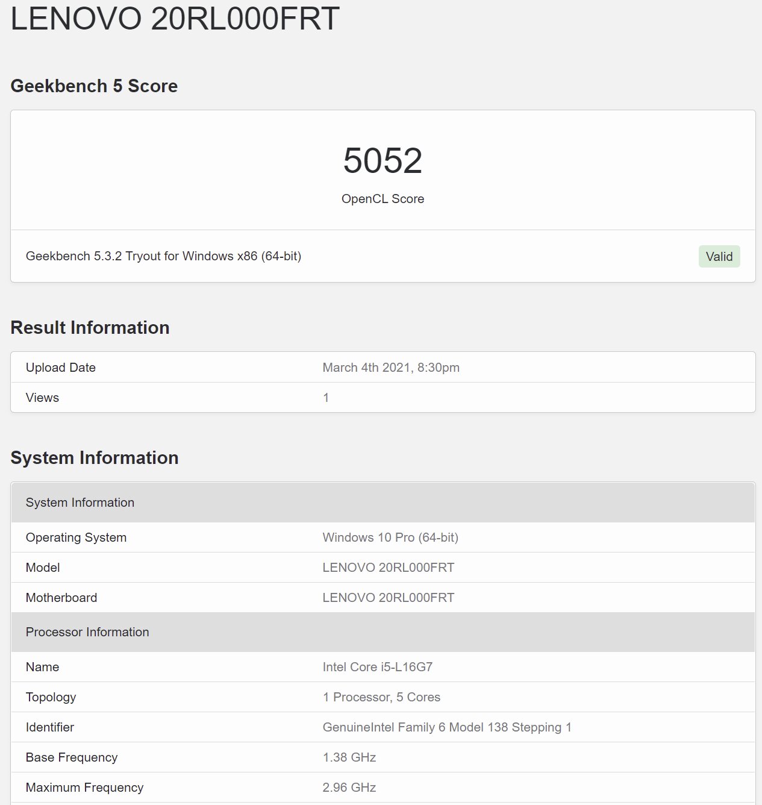Screen dimensions: 762x805
Task: Select the Views count value 1
Action: (x=326, y=398)
